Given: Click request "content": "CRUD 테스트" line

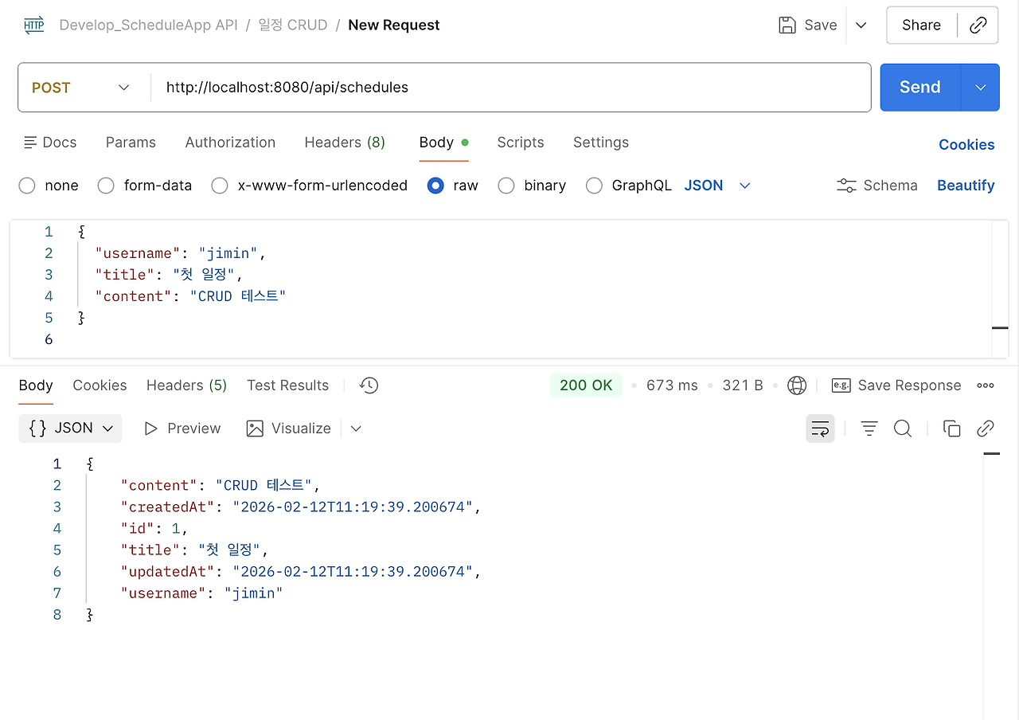Looking at the screenshot, I should point(190,296).
